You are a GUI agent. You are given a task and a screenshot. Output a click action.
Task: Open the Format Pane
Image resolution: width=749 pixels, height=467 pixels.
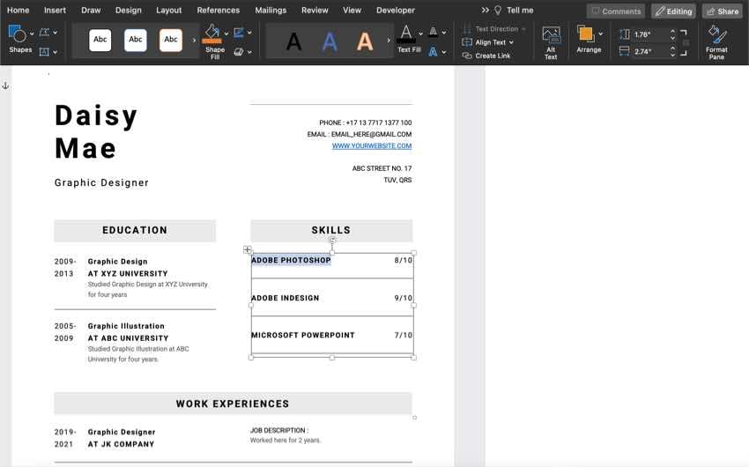tap(716, 43)
